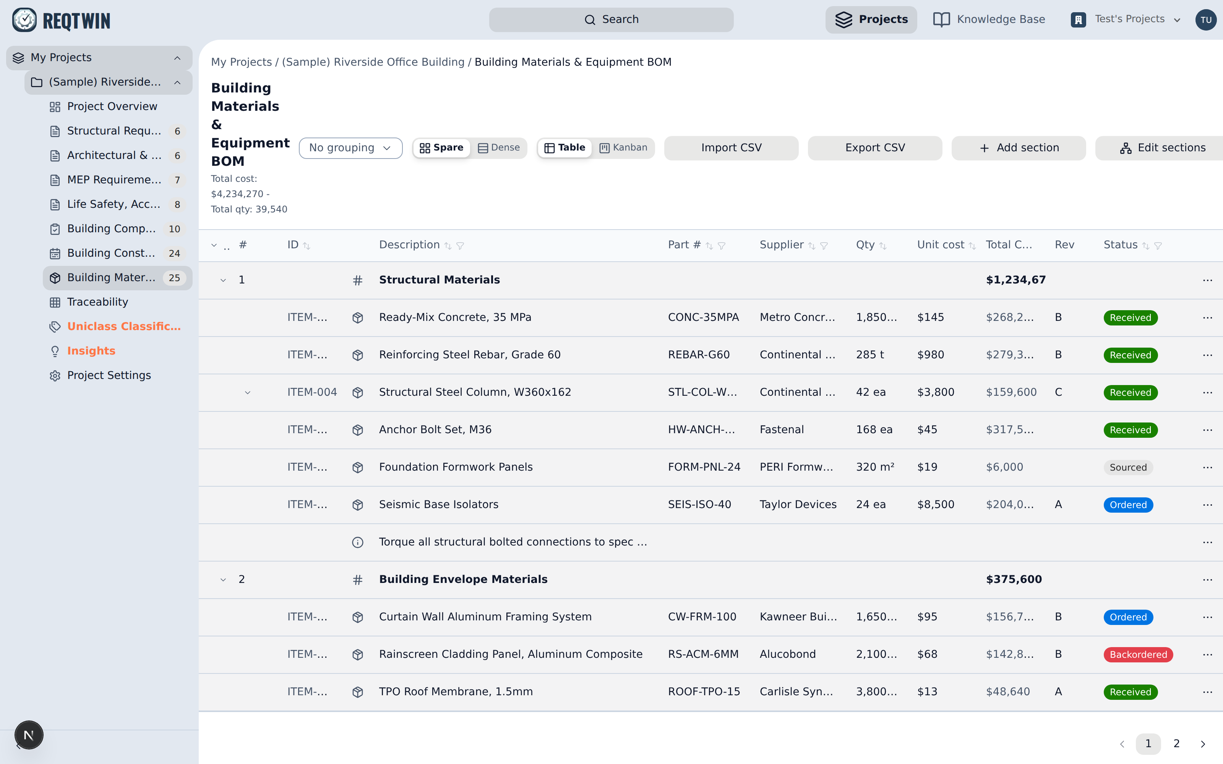
Task: Open the No grouping dropdown
Action: (350, 148)
